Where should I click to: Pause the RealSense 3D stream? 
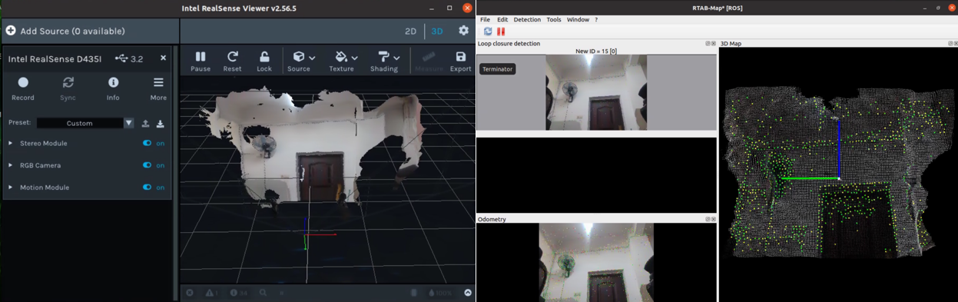pos(201,61)
